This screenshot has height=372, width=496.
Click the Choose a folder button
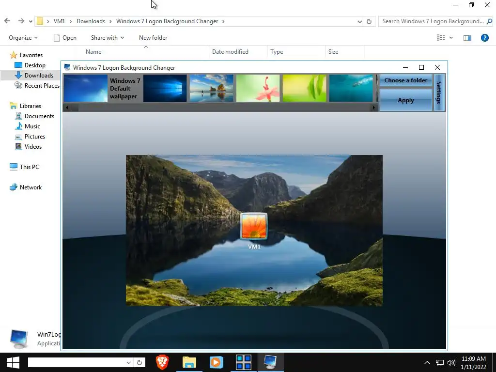406,80
